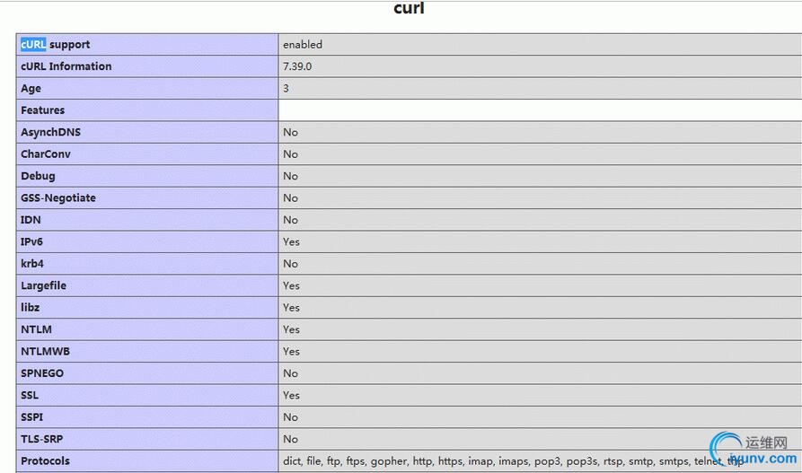Click the krb4 row label
The width and height of the screenshot is (802, 473).
[32, 264]
